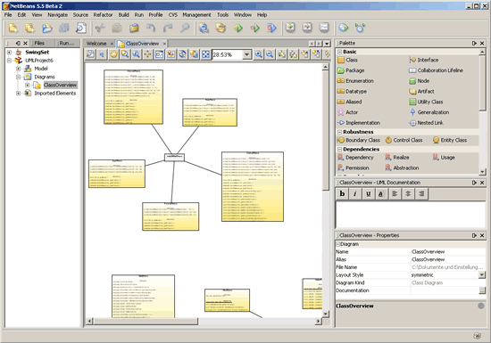The width and height of the screenshot is (491, 343).
Task: Open the Management menu
Action: pos(196,14)
